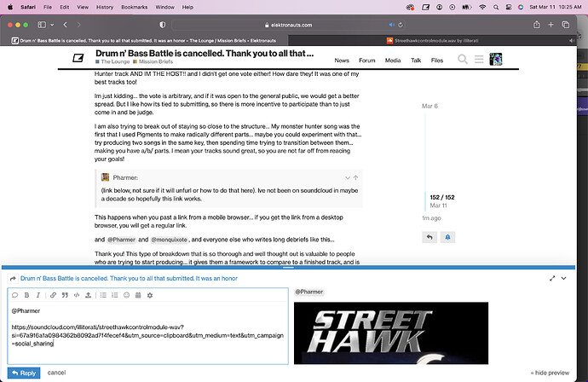Viewport: 588px width, 382px height.
Task: Open the Wi-Fi status menu
Action: 482,7
